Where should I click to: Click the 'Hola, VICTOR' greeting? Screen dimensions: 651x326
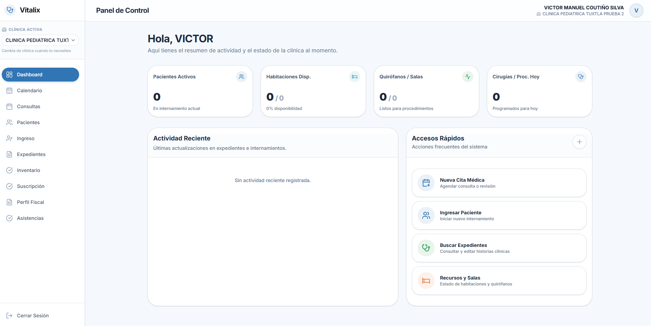pyautogui.click(x=180, y=38)
